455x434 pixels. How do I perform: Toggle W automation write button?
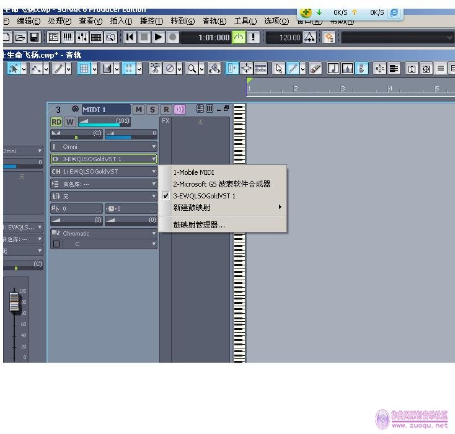click(x=69, y=122)
